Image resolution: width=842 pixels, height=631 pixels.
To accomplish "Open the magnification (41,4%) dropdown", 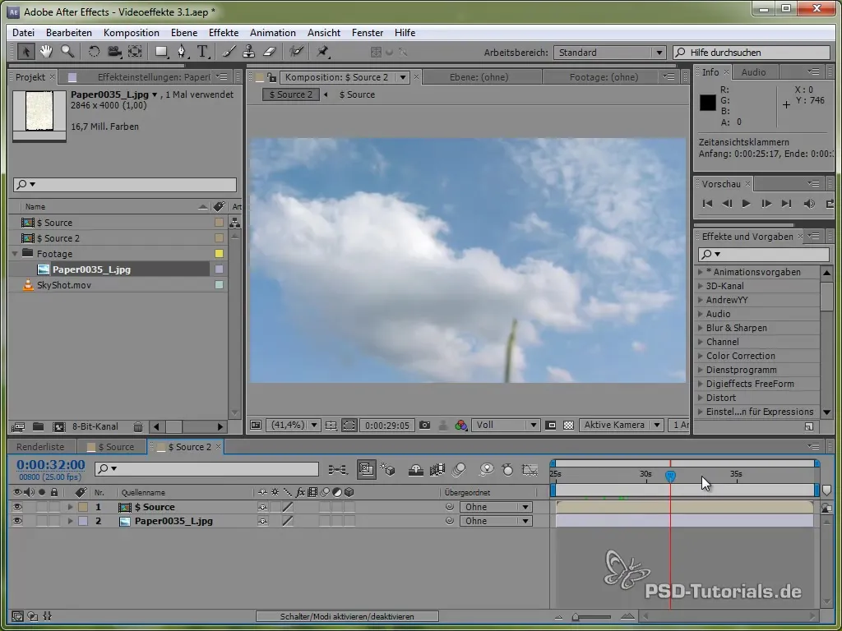I will [x=294, y=426].
